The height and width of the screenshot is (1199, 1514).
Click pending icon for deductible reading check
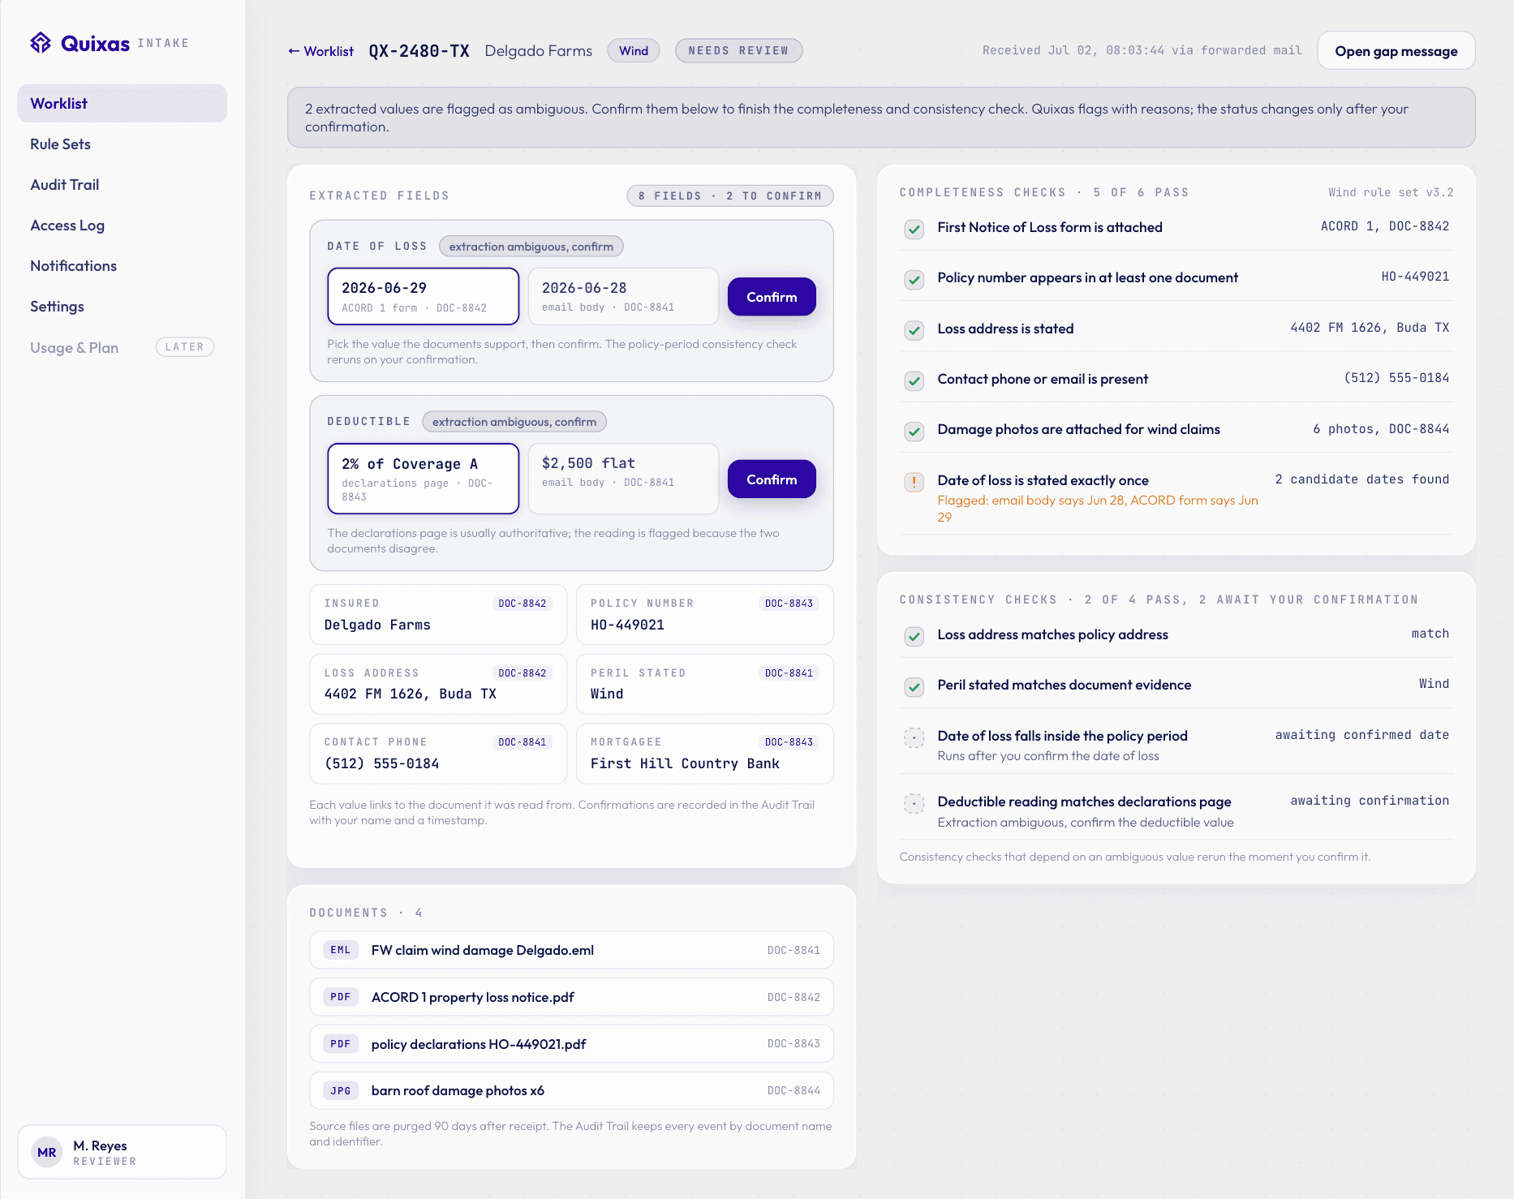[914, 803]
